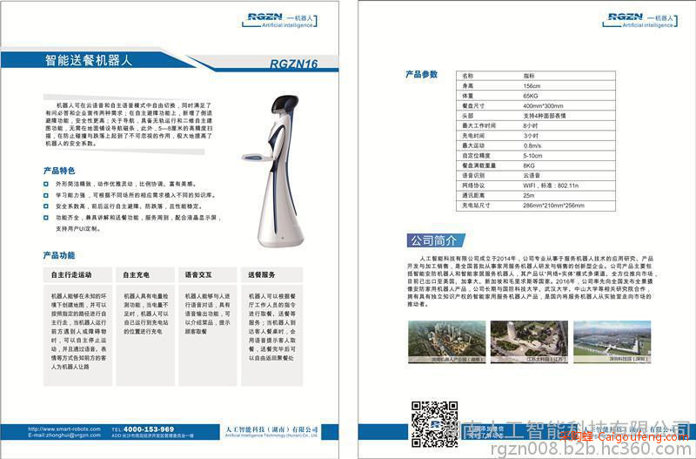Click the 产品功能 section heading
696x459 pixels.
59,255
